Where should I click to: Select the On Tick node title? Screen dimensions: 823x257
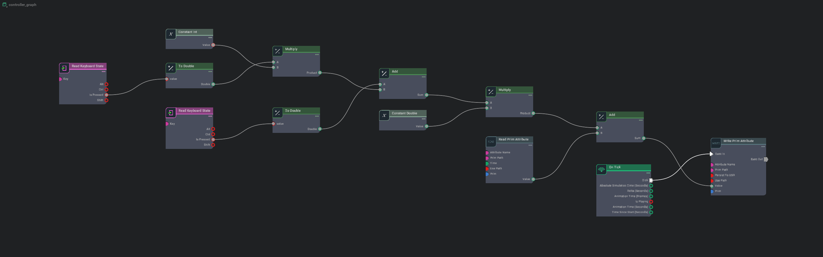tap(615, 167)
